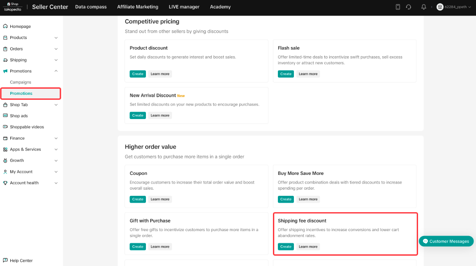This screenshot has width=476, height=266.
Task: Click the Homepage house icon in sidebar
Action: [x=5, y=26]
